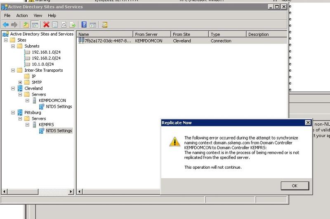
Task: Click the KEMPRS server icon
Action: click(34, 125)
